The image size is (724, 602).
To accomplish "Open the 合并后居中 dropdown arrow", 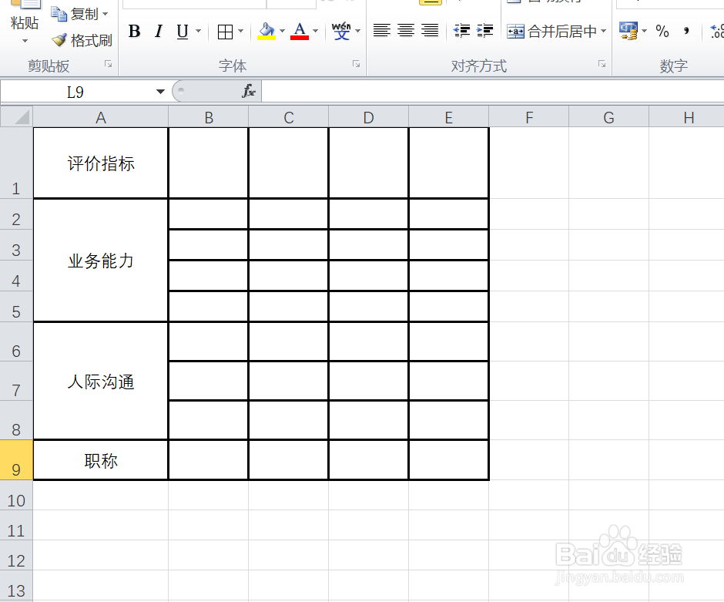I will pyautogui.click(x=604, y=32).
